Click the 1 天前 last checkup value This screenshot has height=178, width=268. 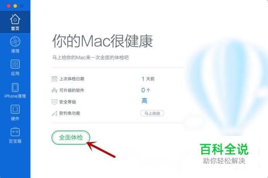[x=148, y=79]
